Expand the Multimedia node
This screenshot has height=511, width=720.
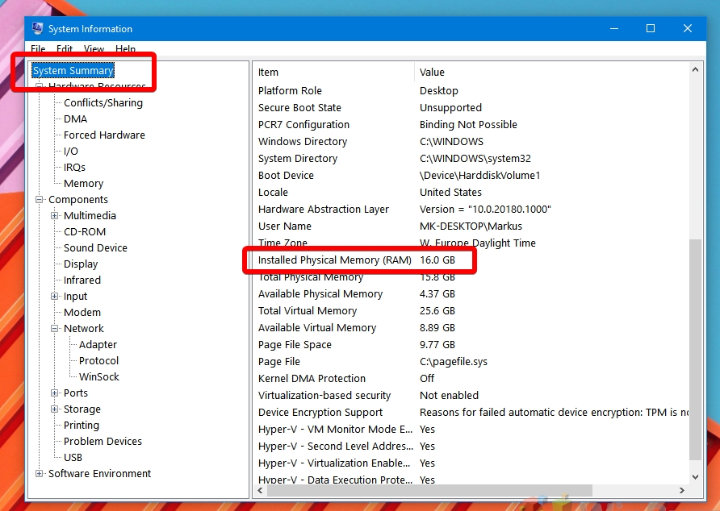pyautogui.click(x=55, y=216)
